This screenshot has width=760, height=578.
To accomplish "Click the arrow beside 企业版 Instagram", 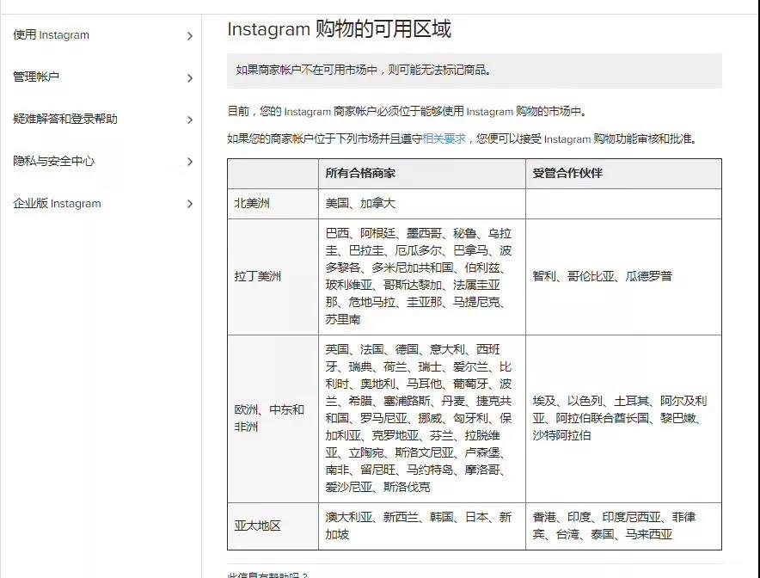I will pyautogui.click(x=190, y=204).
